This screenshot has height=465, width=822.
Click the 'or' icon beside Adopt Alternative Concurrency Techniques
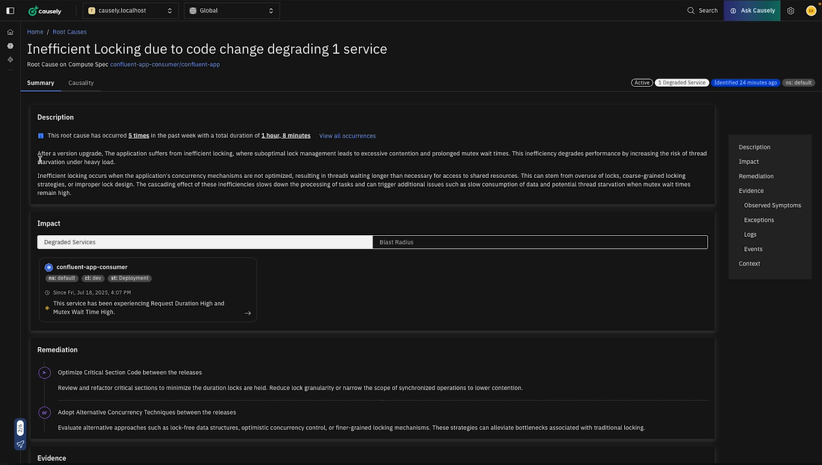pyautogui.click(x=43, y=412)
